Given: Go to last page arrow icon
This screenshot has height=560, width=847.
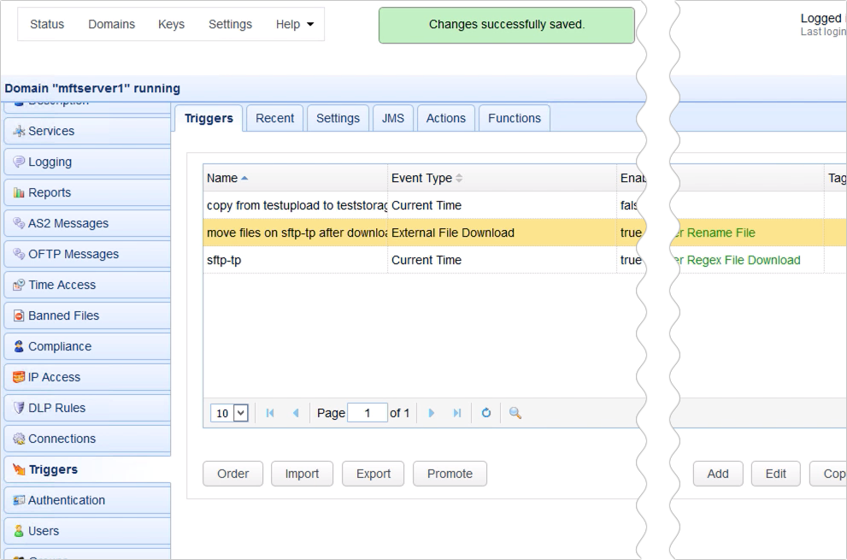Looking at the screenshot, I should pyautogui.click(x=457, y=413).
